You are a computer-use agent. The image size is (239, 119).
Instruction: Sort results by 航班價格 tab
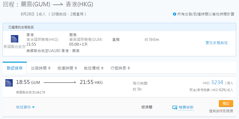pos(92,68)
